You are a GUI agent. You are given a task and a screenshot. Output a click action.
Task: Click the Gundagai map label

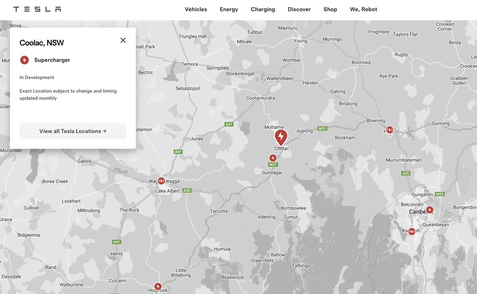pyautogui.click(x=272, y=172)
